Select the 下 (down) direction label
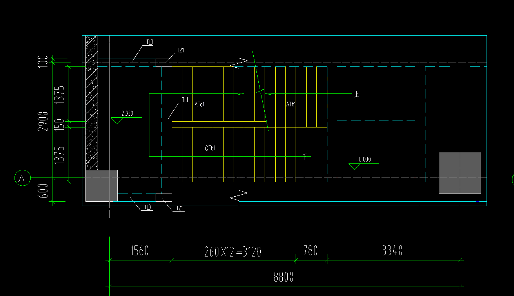This screenshot has height=296, width=514. pos(305,156)
